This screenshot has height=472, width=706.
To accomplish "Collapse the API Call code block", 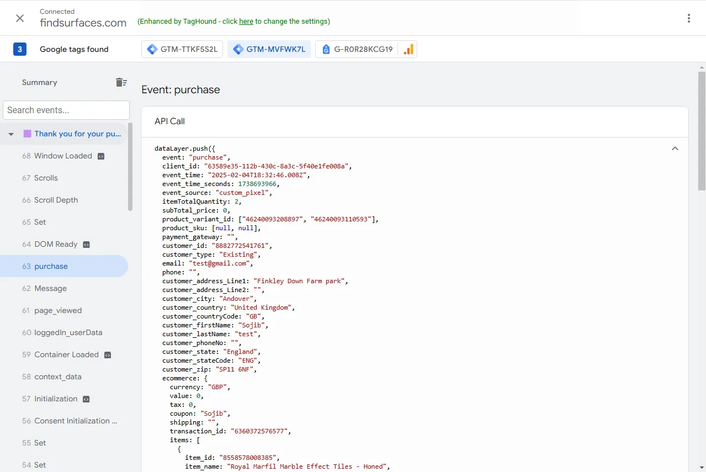I will coord(675,149).
